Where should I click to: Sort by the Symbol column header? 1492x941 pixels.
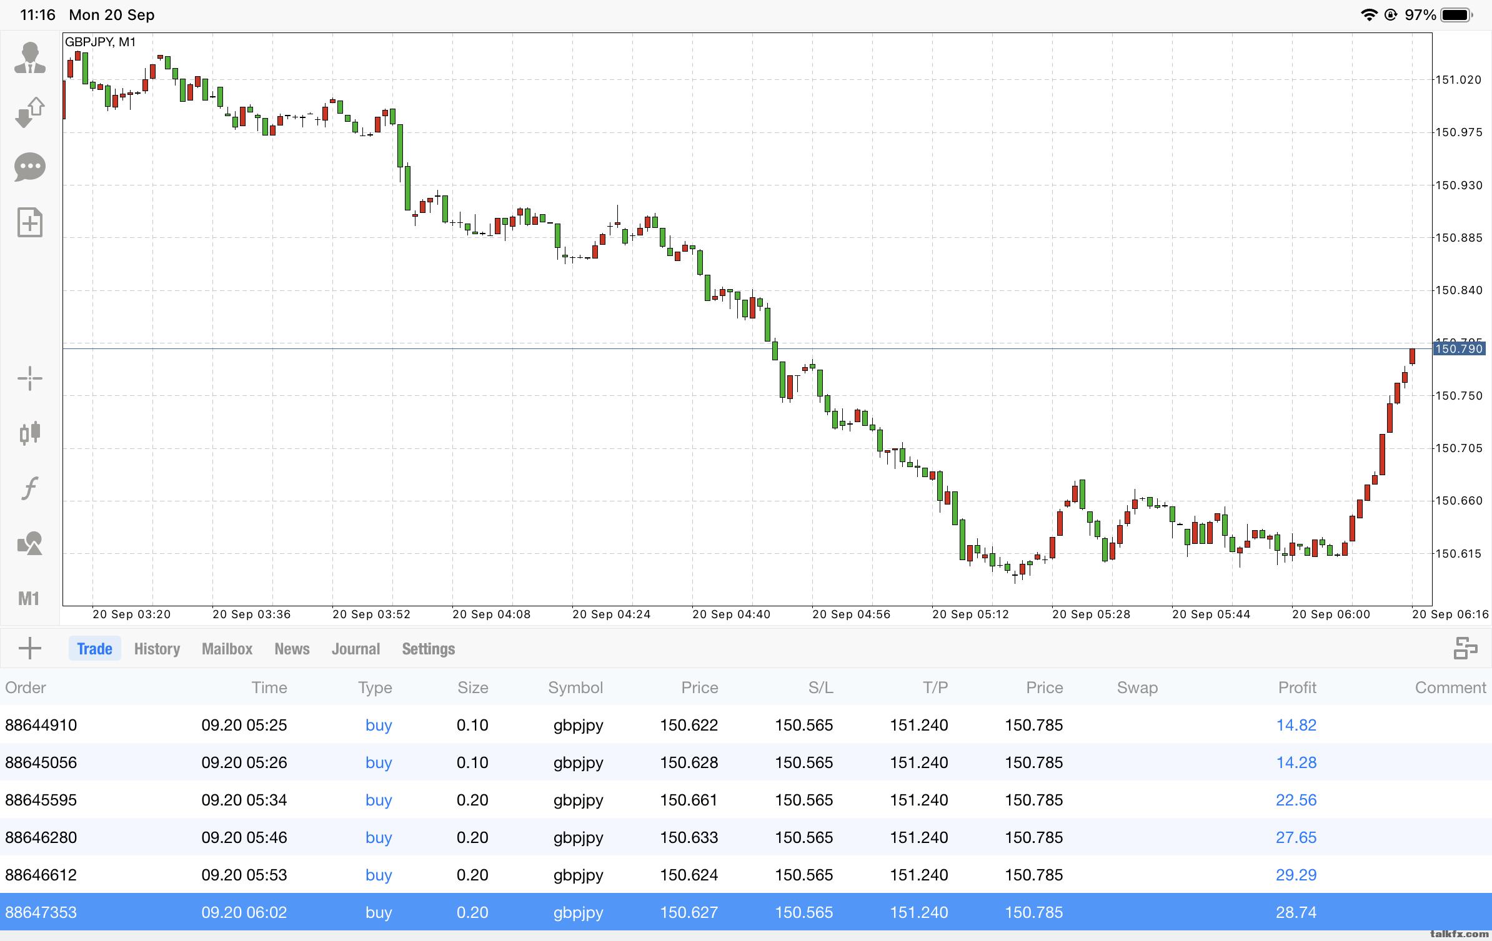coord(575,687)
